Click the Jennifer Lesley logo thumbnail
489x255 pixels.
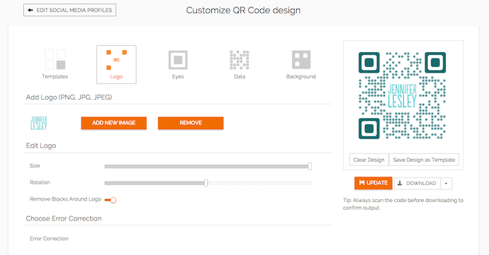click(x=39, y=123)
